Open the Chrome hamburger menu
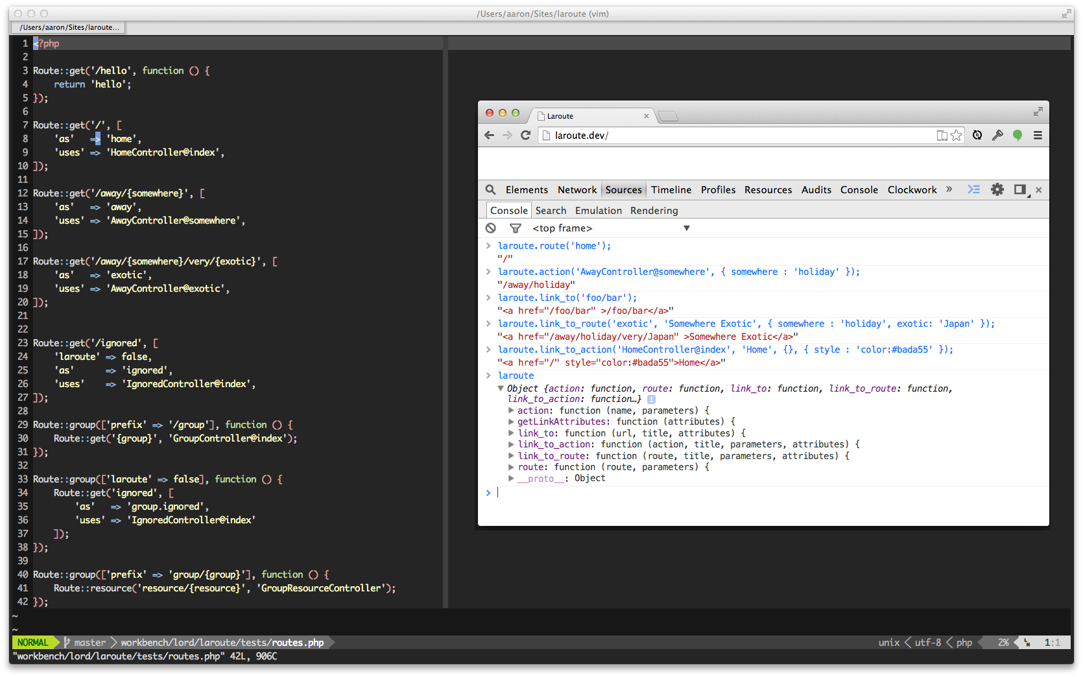This screenshot has height=677, width=1083. (x=1038, y=136)
